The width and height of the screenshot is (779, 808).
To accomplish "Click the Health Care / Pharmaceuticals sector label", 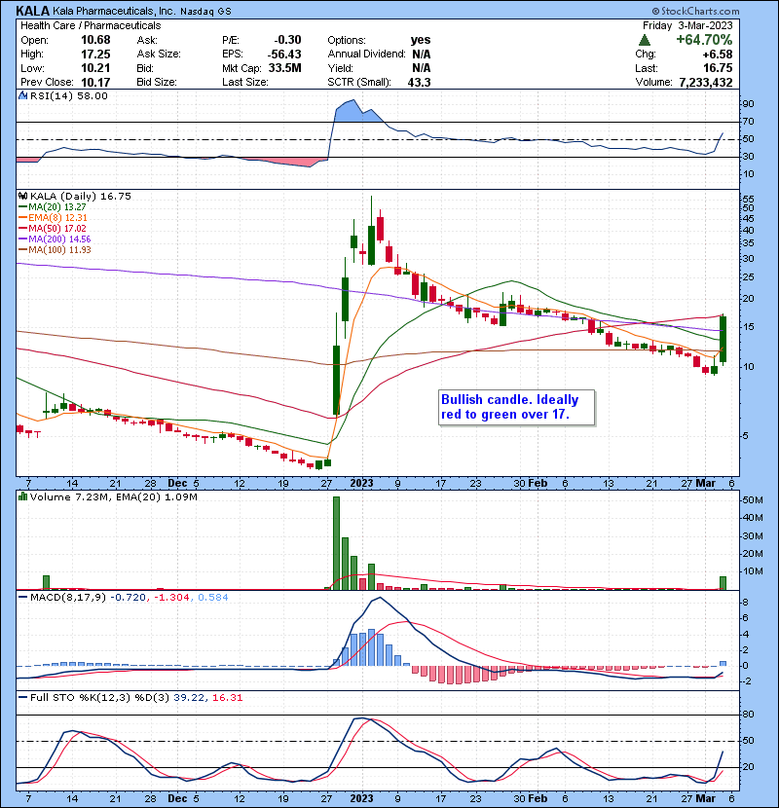I will coord(91,25).
